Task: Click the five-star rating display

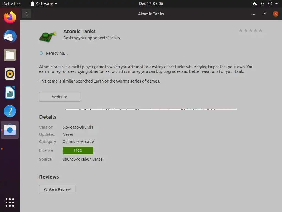Action: click(x=251, y=30)
